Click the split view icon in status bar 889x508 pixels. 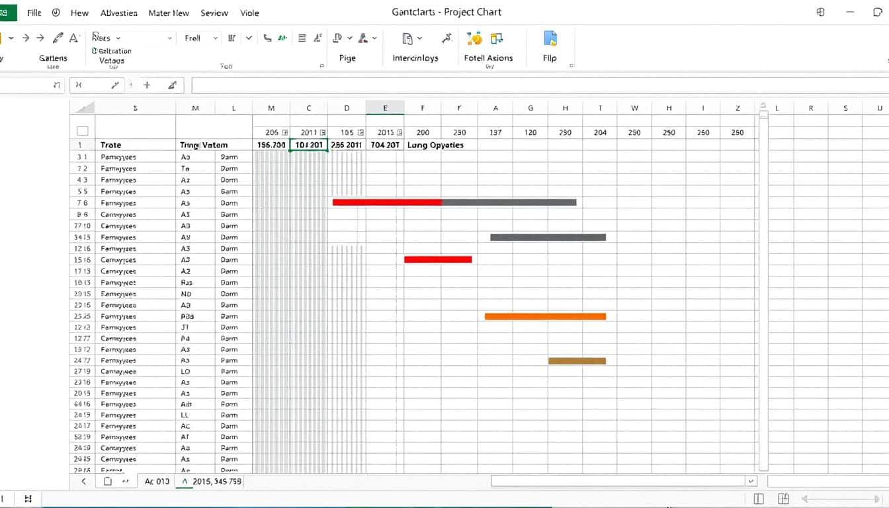pos(784,499)
